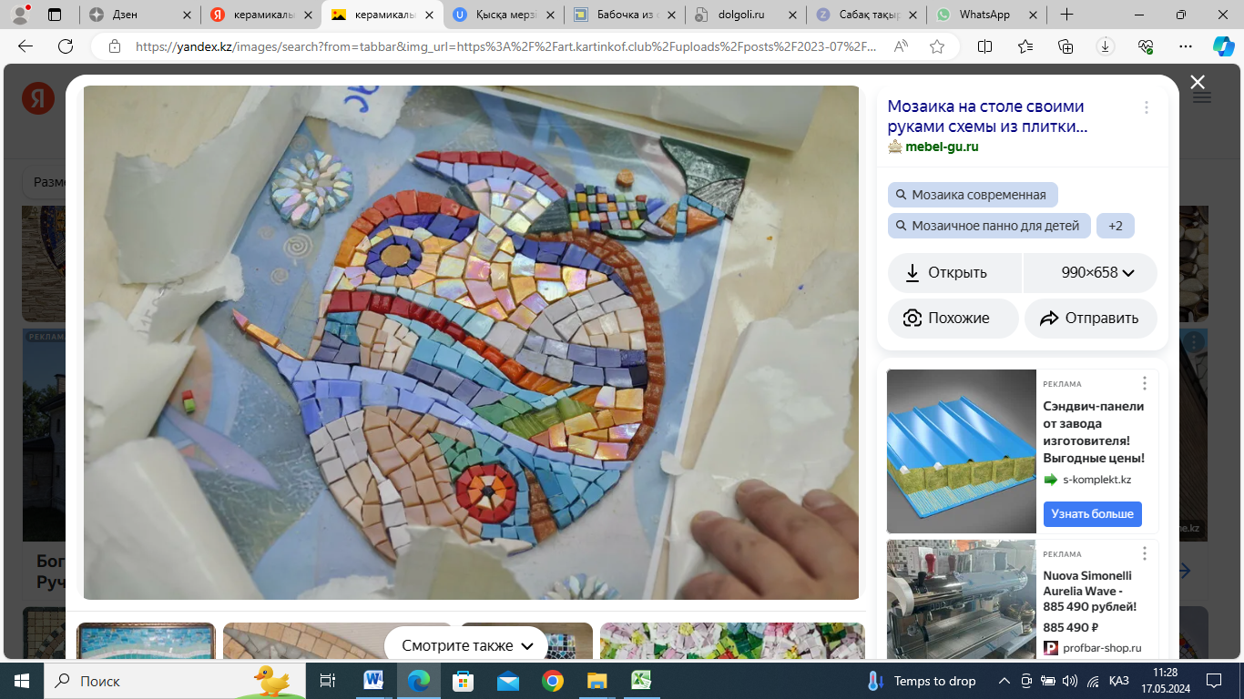The width and height of the screenshot is (1244, 699).
Task: Open the tab actions menu
Action: coord(55,15)
